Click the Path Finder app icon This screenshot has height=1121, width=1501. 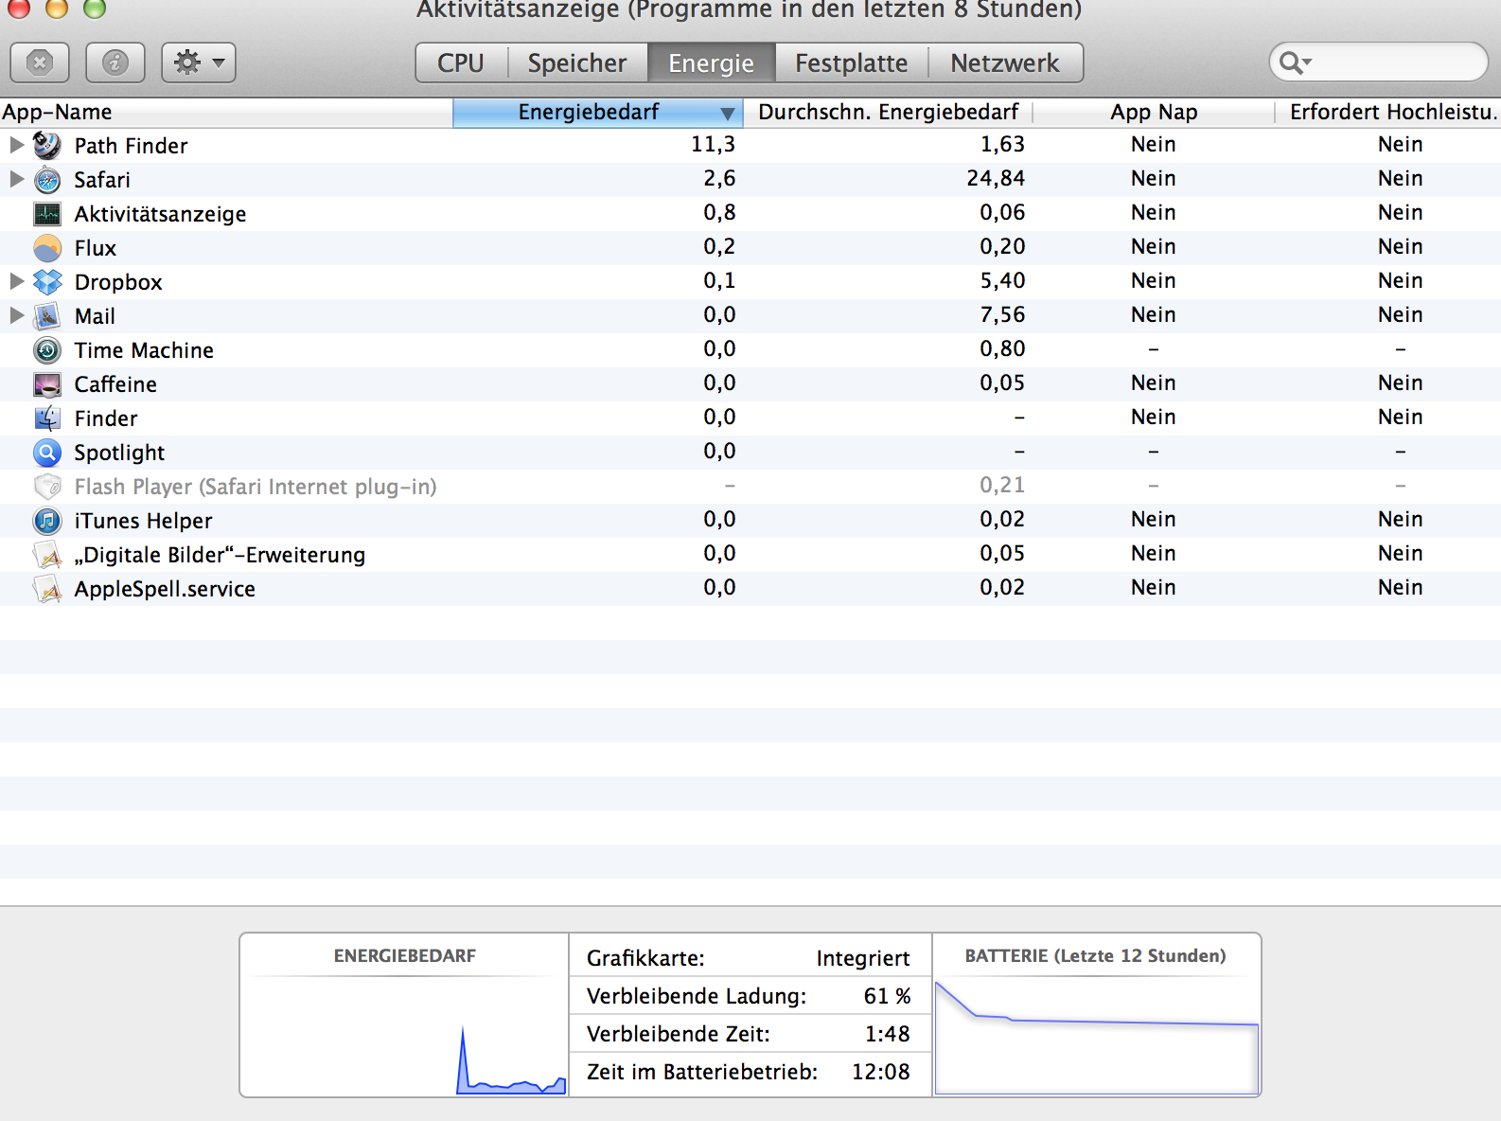tap(47, 146)
